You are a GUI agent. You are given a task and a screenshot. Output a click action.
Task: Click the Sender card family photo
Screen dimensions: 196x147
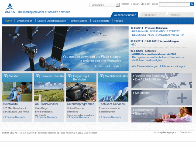point(17,92)
